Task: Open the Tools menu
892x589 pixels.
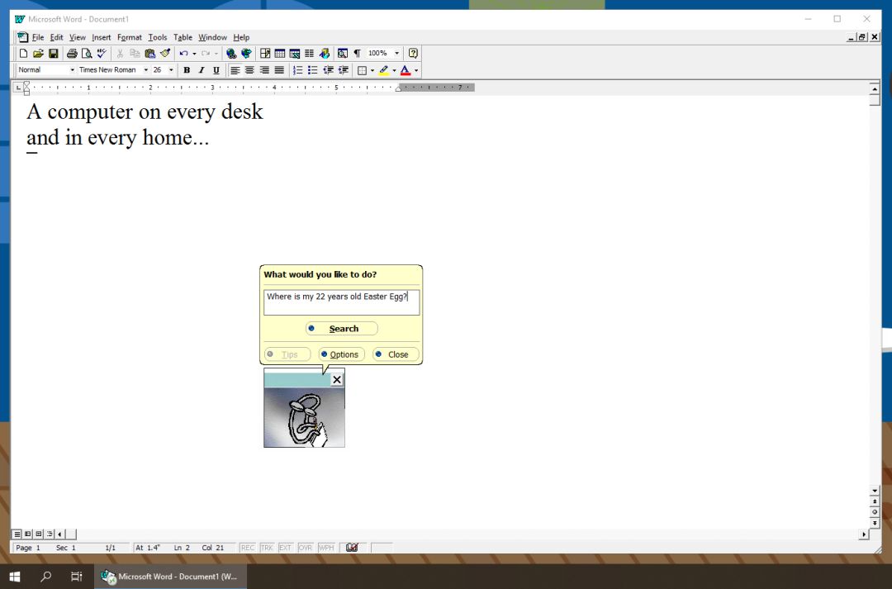Action: pos(158,37)
